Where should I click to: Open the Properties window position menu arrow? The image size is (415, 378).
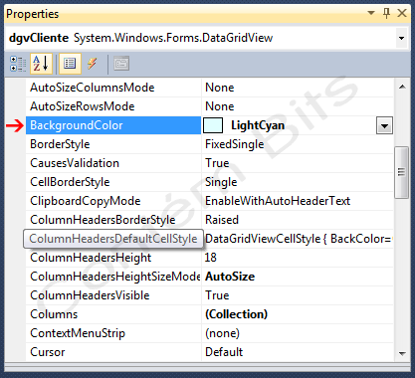(371, 13)
